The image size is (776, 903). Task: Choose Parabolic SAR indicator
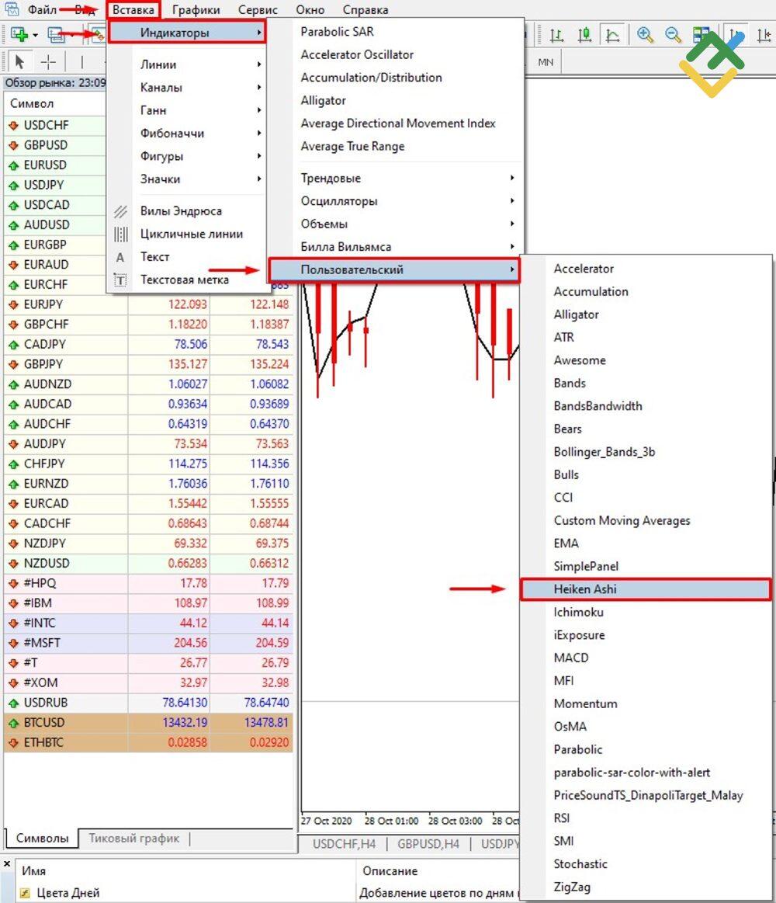(x=337, y=32)
